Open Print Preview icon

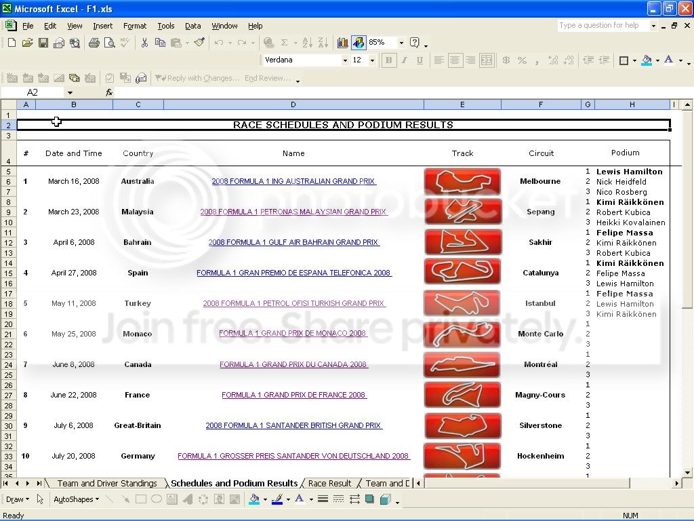109,43
